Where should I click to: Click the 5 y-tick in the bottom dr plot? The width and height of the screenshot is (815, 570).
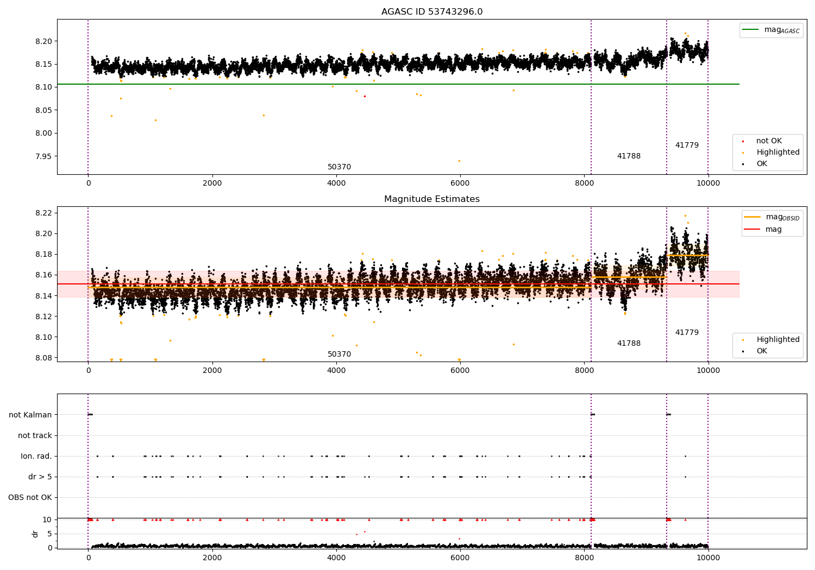click(50, 534)
